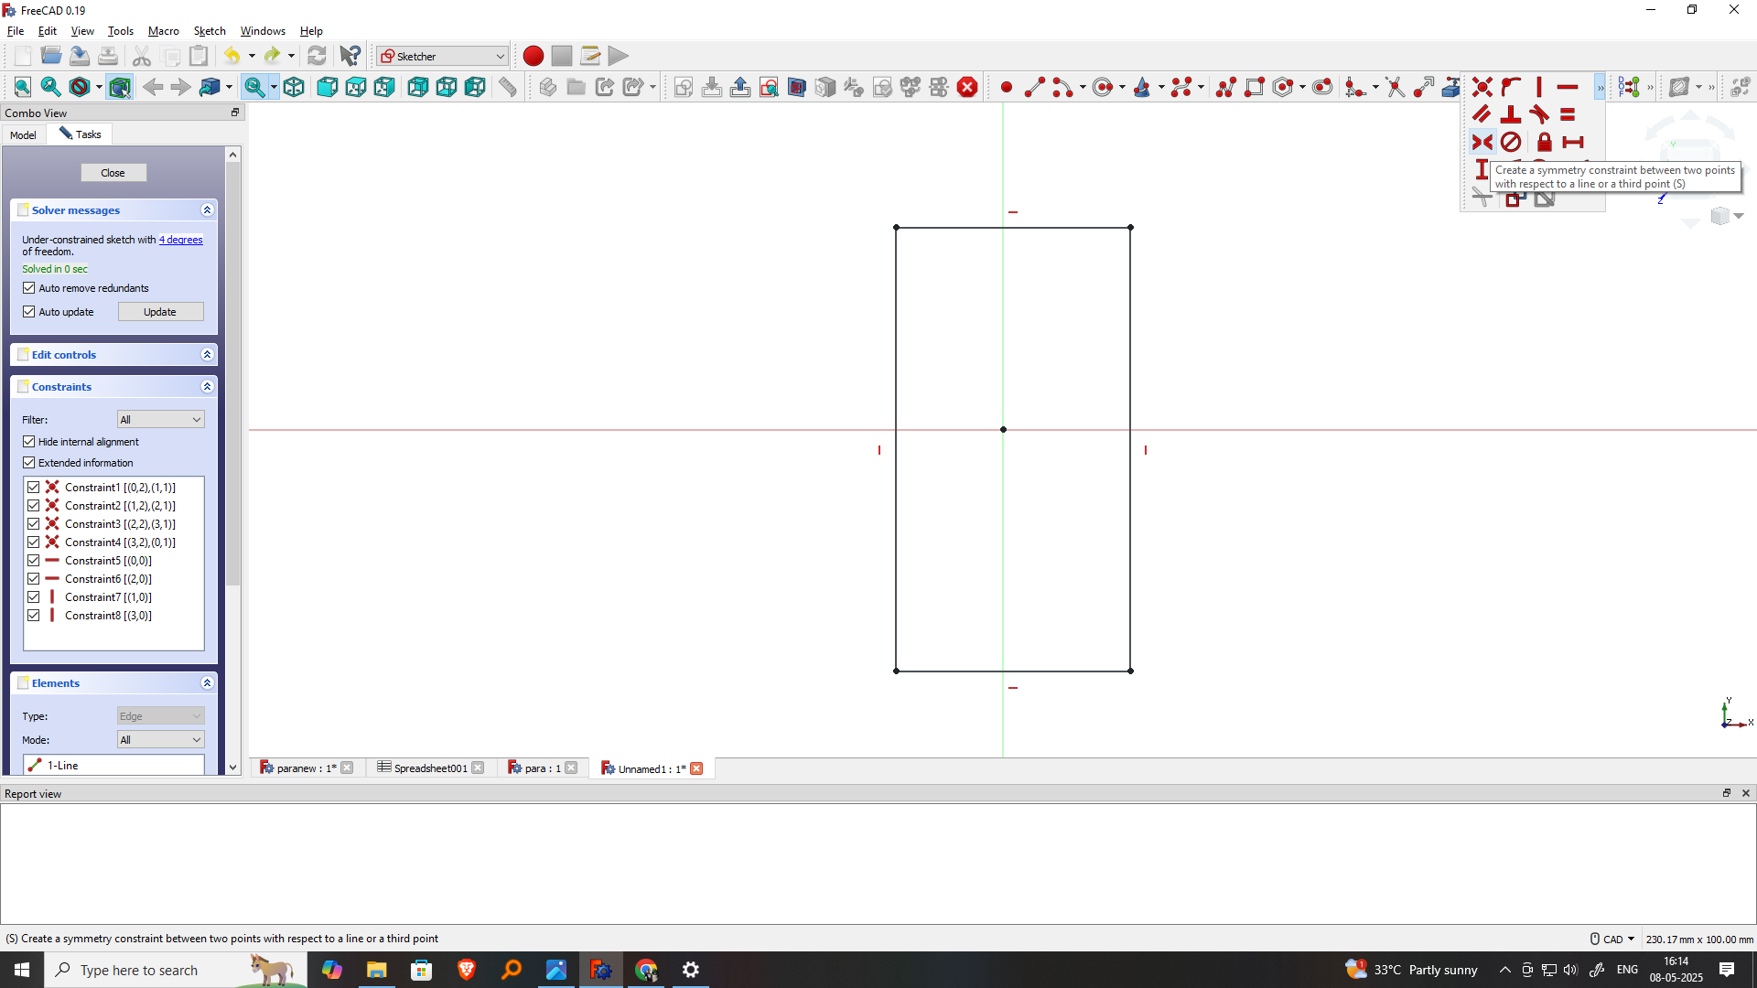Open the What's This help icon

tap(350, 56)
